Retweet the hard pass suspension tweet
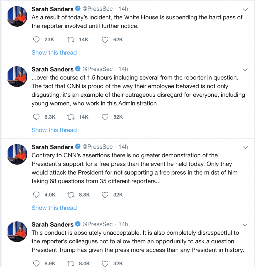255x267 pixels. (71, 40)
